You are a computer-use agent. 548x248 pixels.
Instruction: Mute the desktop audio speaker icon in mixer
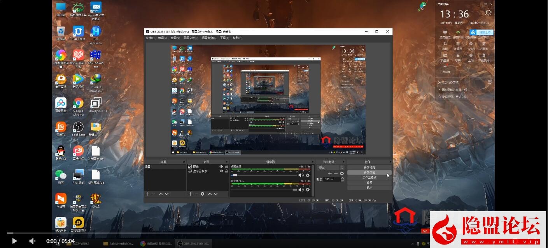click(x=301, y=175)
